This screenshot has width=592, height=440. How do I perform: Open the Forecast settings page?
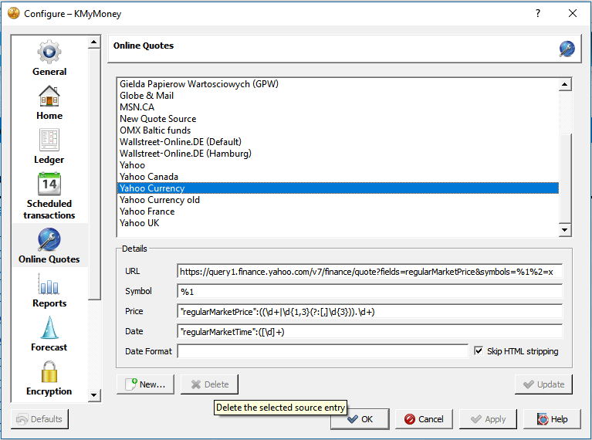[49, 334]
